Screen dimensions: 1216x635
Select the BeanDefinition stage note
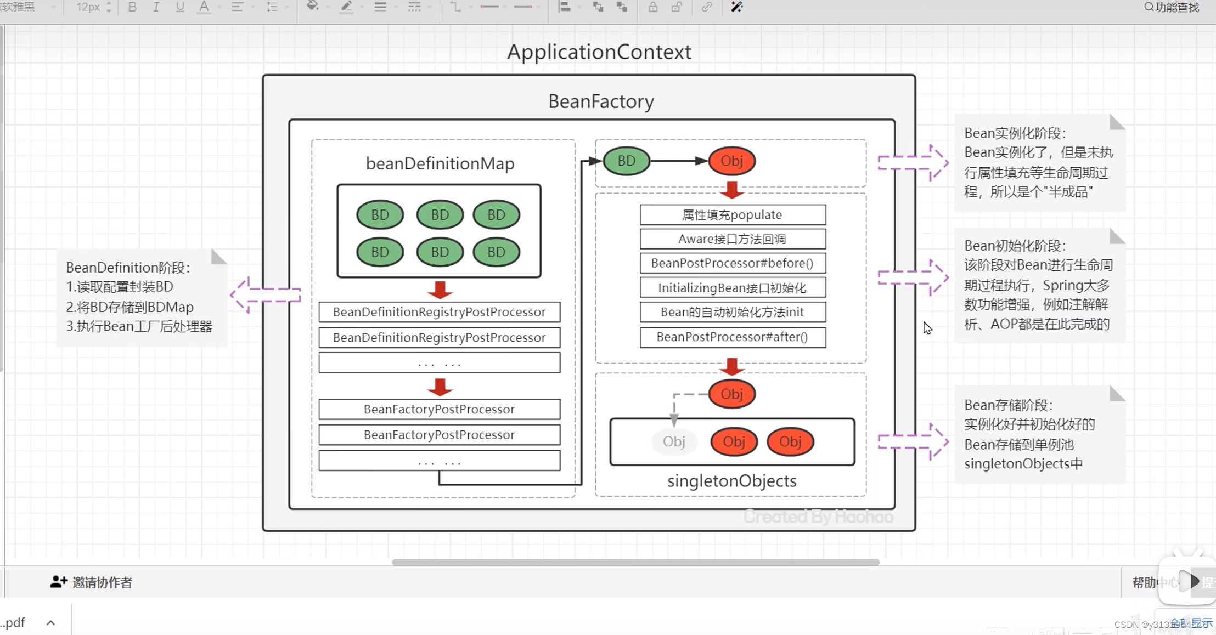coord(142,297)
